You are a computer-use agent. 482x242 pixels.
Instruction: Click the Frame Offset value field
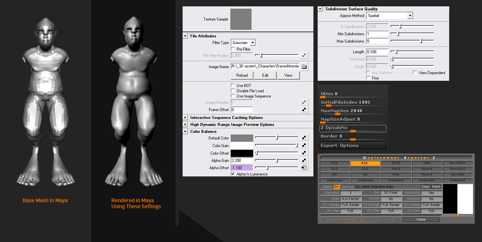point(242,109)
